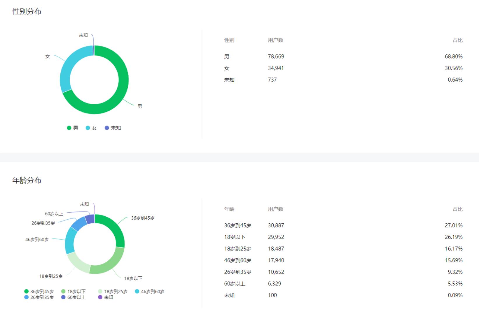Click the user count 17,940
Image resolution: width=479 pixels, height=318 pixels.
coord(276,260)
